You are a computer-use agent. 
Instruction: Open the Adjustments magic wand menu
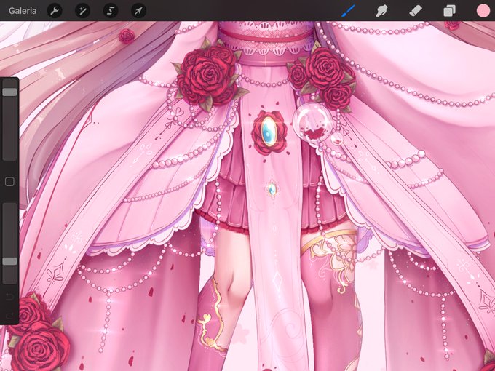(82, 11)
